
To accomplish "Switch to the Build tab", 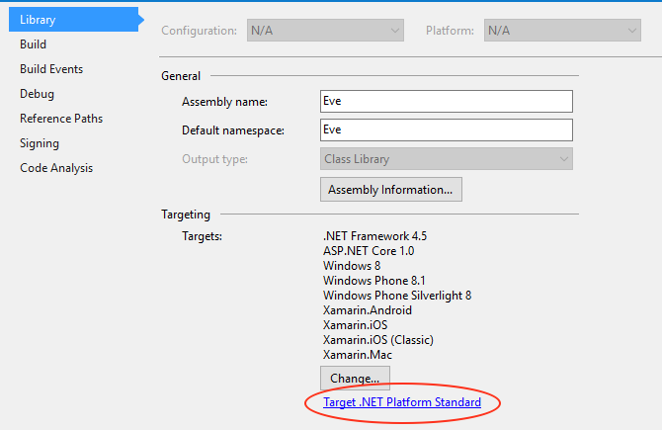I will pos(33,44).
